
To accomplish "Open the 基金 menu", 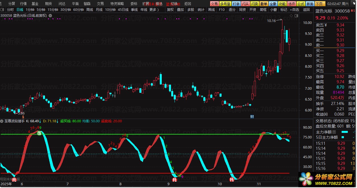I will [35, 4].
